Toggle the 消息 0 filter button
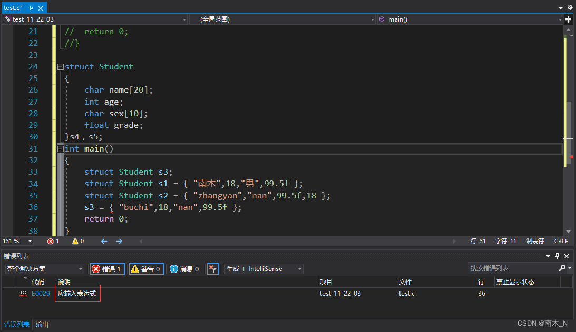This screenshot has width=576, height=332. pos(184,269)
